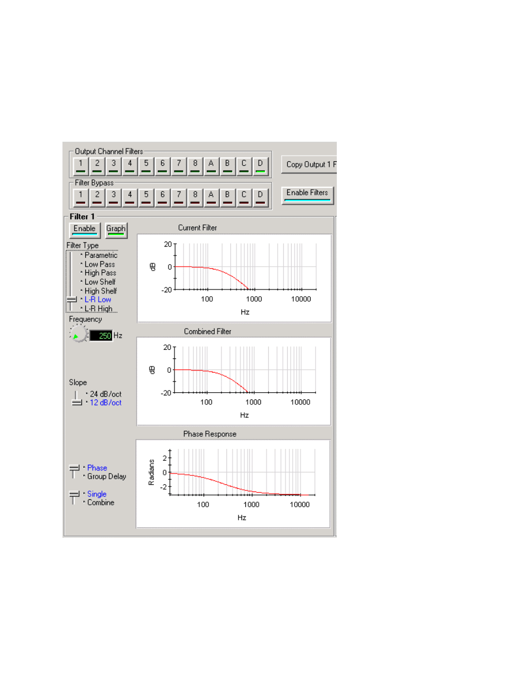Select Output Channel Filters button 7
532x689 pixels.
[178, 166]
